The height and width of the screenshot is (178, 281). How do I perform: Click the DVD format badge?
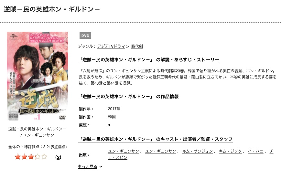(x=85, y=36)
